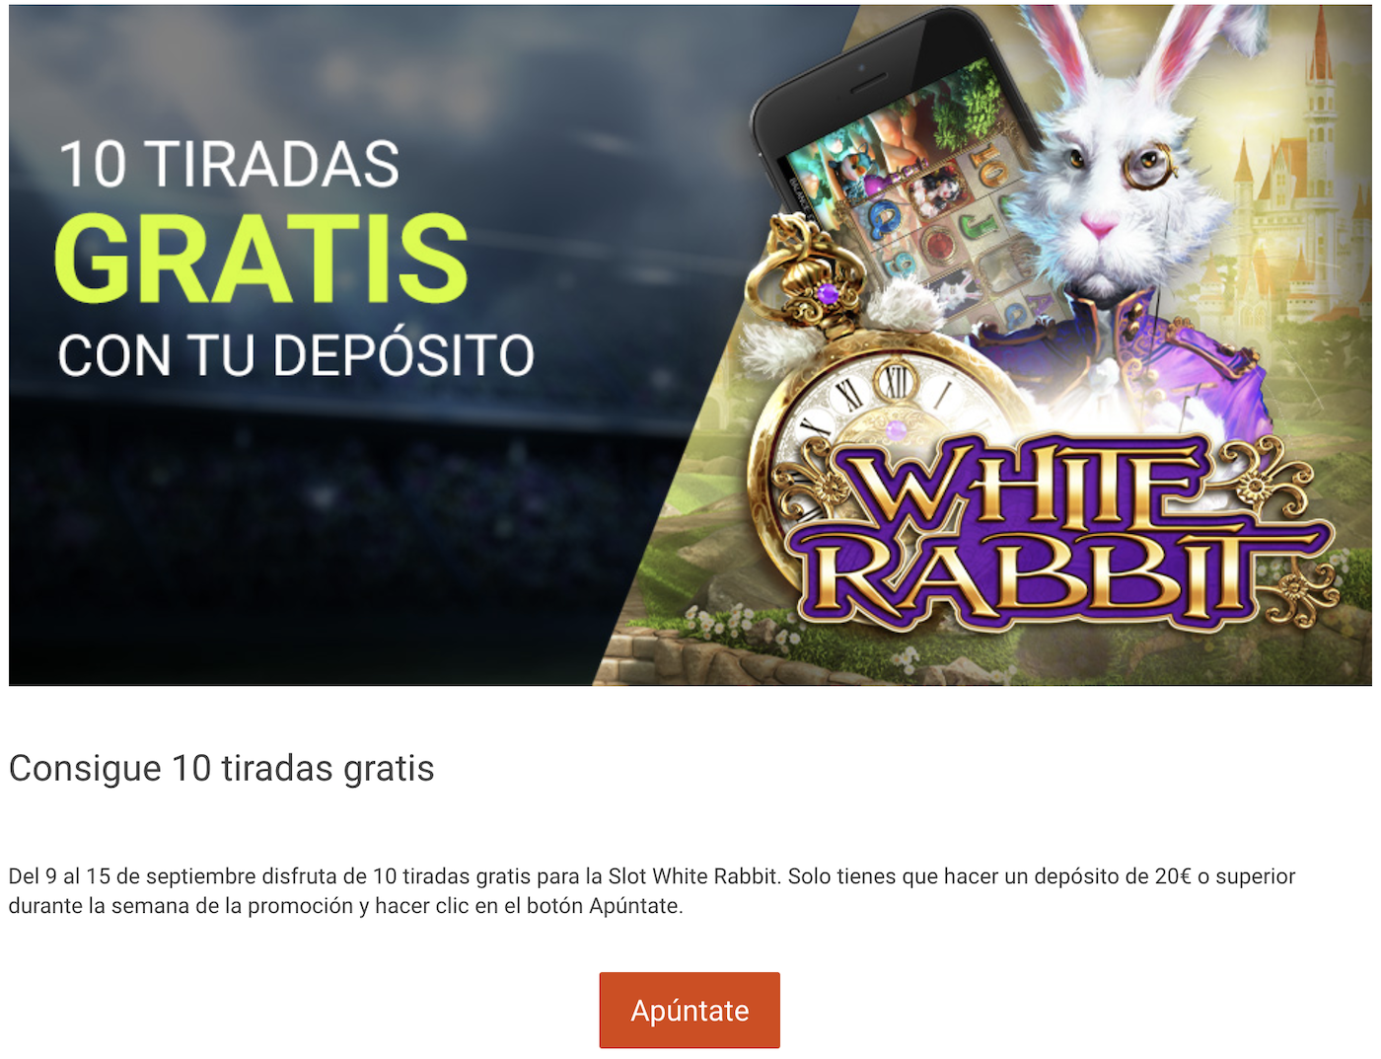Click the golden pocket watch clock face
The image size is (1381, 1059).
point(868,434)
